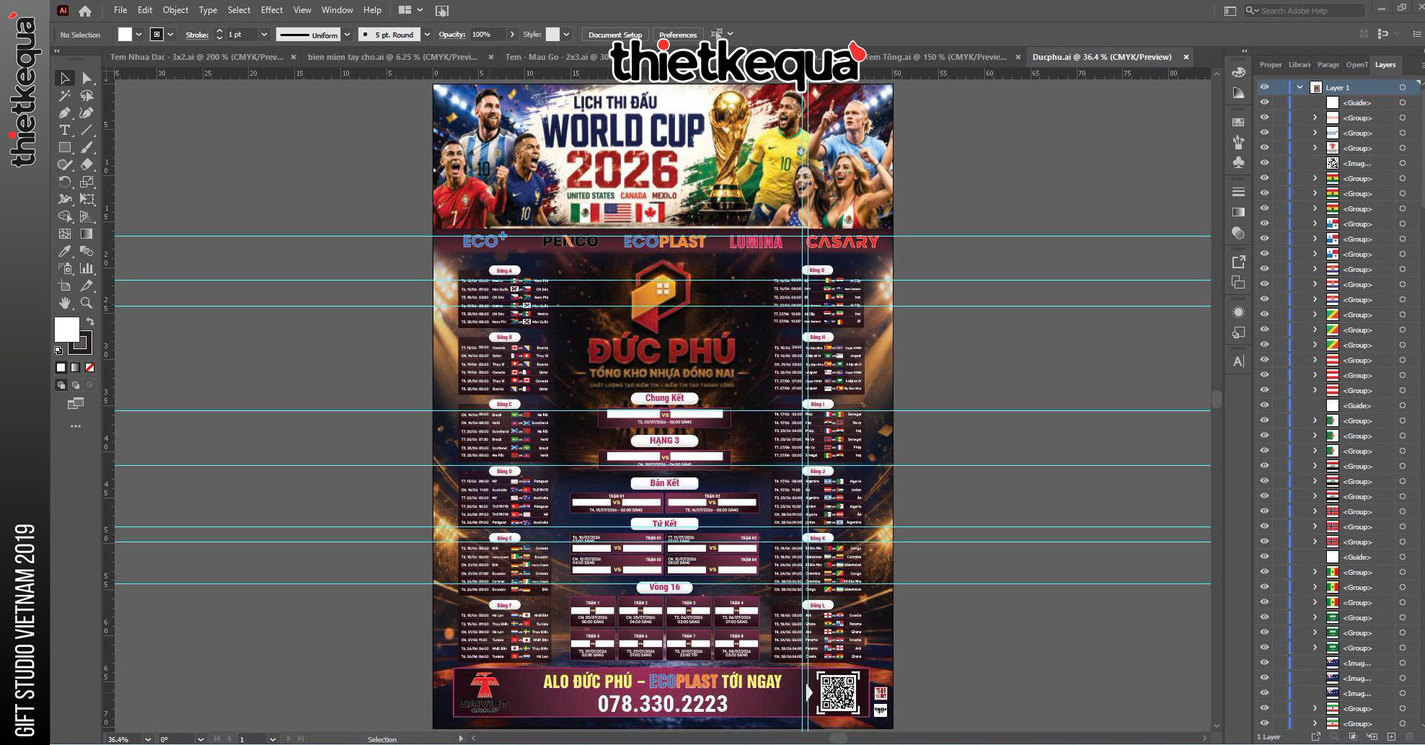This screenshot has height=745, width=1425.
Task: Click the Preferences button
Action: tap(678, 35)
